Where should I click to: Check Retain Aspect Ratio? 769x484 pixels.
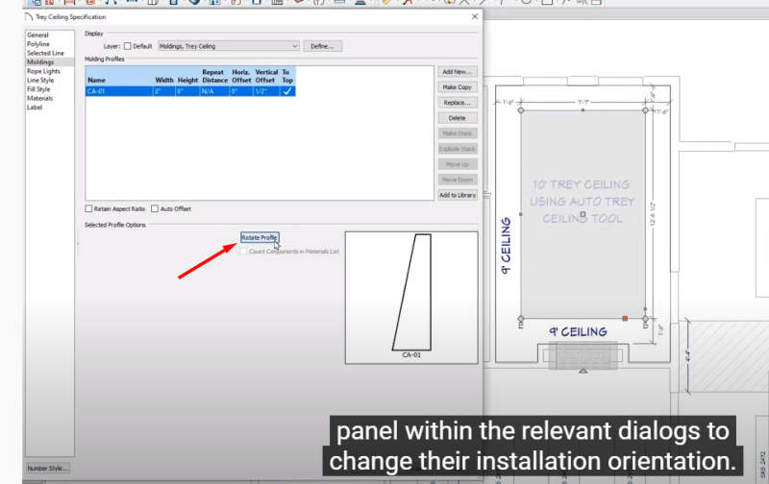[x=88, y=208]
